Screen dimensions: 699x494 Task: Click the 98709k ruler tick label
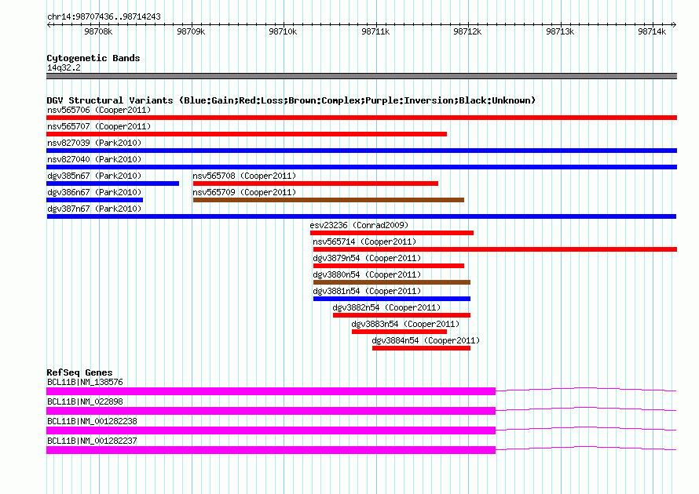coord(191,31)
